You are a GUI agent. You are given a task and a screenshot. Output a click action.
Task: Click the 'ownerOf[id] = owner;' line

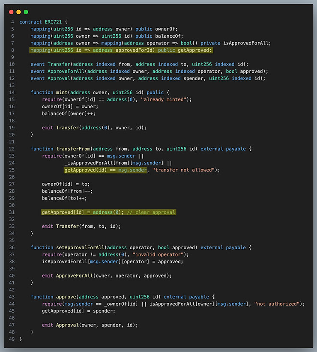pyautogui.click(x=70, y=107)
